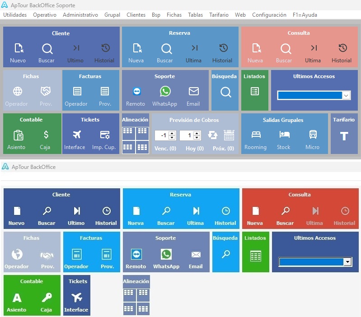
Task: Open WhatsApp support in top window
Action: (165, 97)
